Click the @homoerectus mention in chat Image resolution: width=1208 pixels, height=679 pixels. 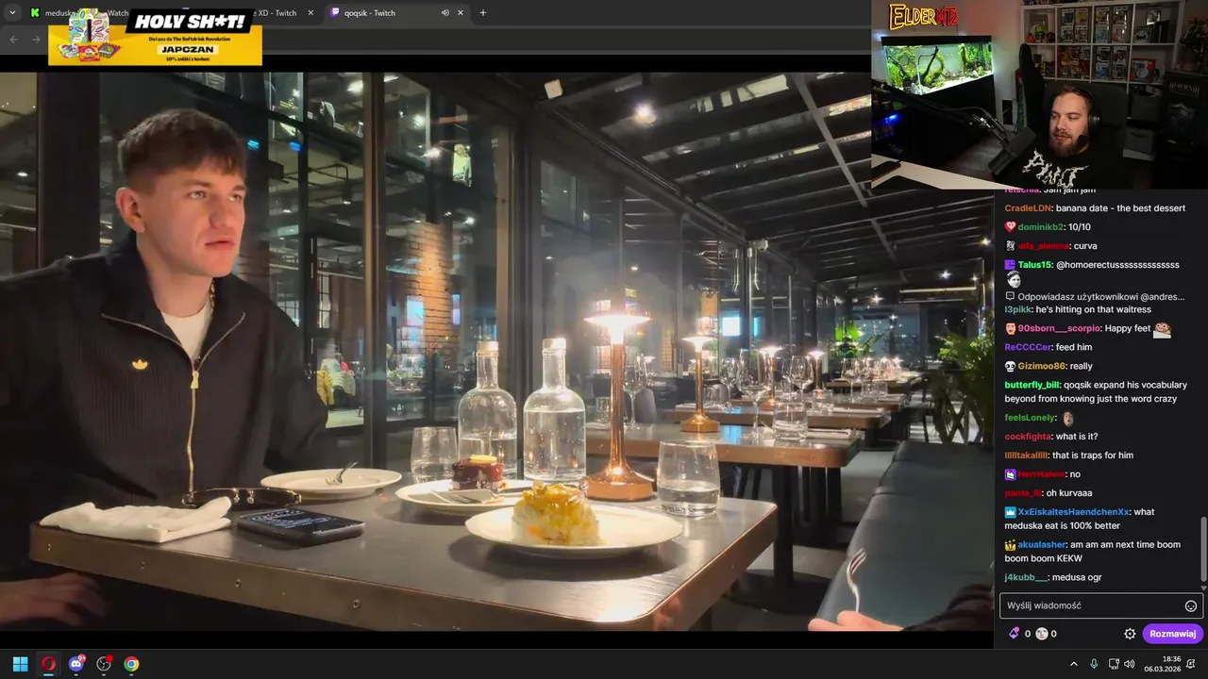[x=1117, y=265]
